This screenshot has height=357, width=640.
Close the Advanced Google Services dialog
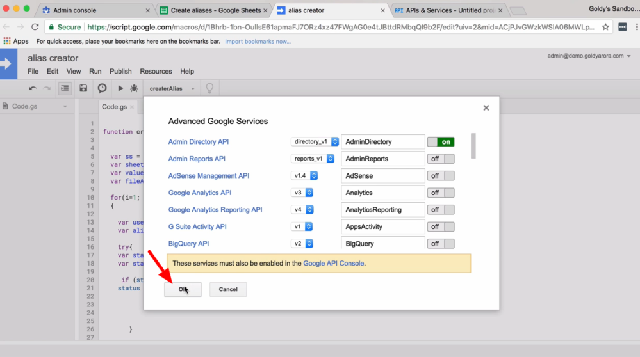(x=486, y=108)
